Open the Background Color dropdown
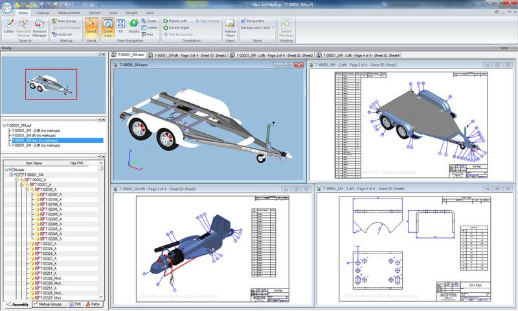 pyautogui.click(x=257, y=28)
